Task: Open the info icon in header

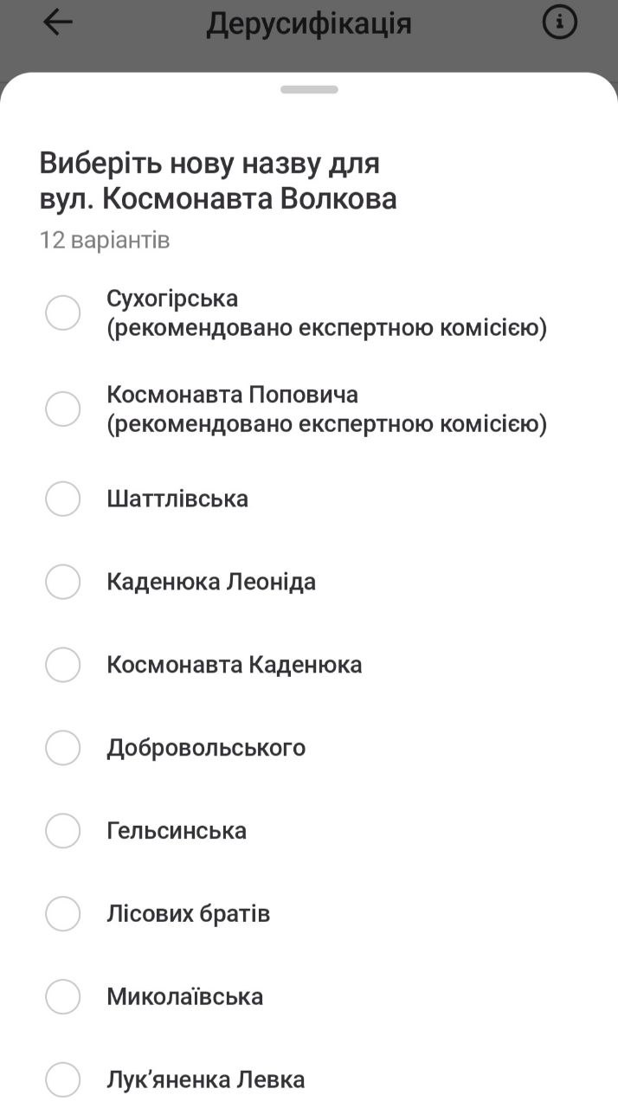Action: point(559,23)
